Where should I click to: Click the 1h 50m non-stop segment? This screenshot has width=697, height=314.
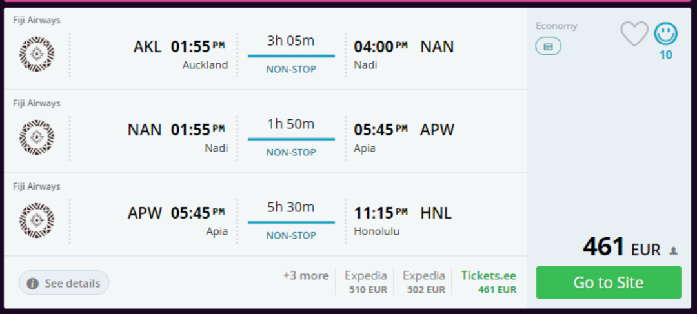(x=291, y=139)
